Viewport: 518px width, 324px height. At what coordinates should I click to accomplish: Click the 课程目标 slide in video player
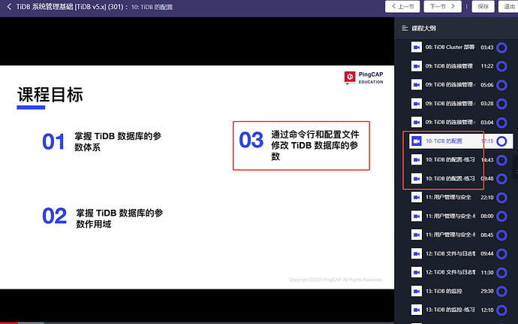[197, 177]
